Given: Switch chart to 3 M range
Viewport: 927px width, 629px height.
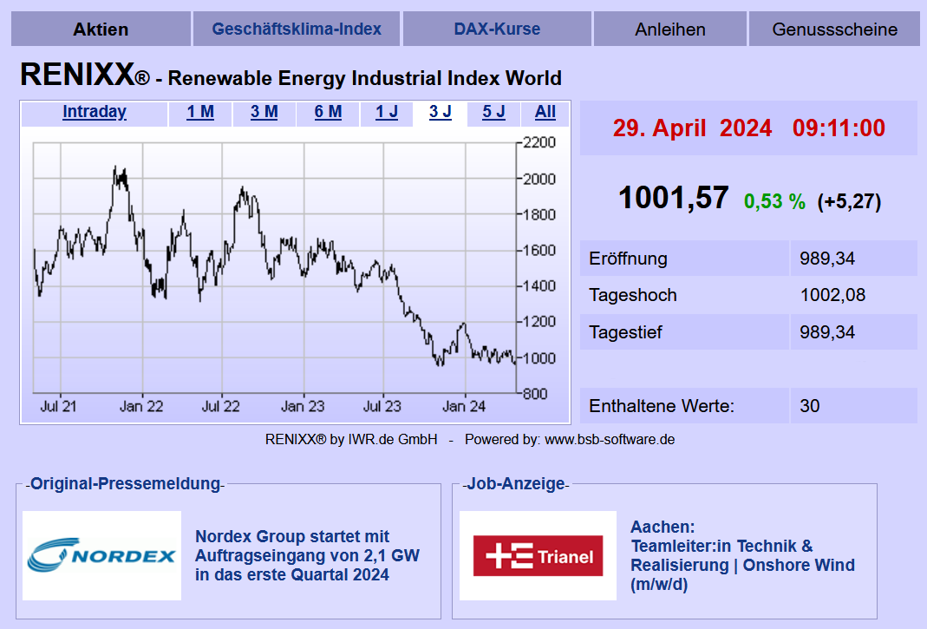Looking at the screenshot, I should [264, 112].
